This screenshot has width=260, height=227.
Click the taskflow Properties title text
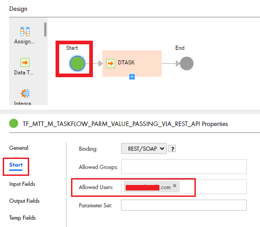(125, 124)
